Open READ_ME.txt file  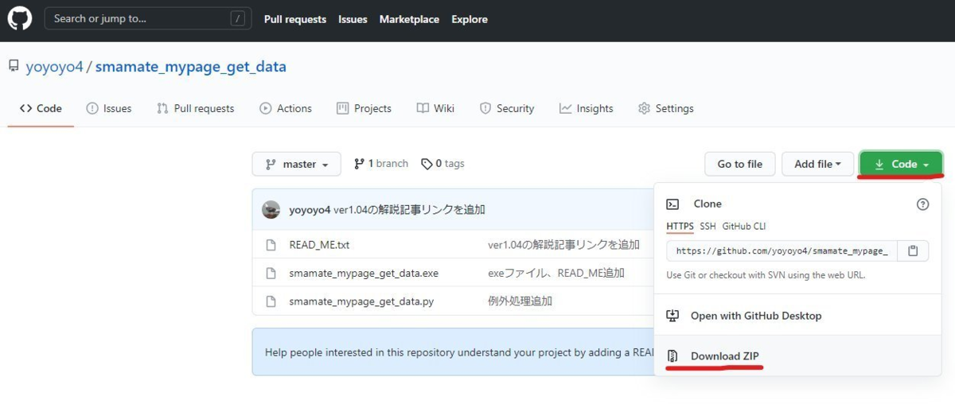(319, 245)
